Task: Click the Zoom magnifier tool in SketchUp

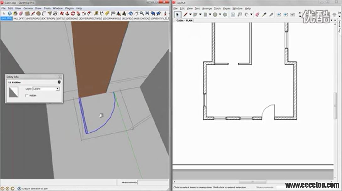Action: [142, 13]
